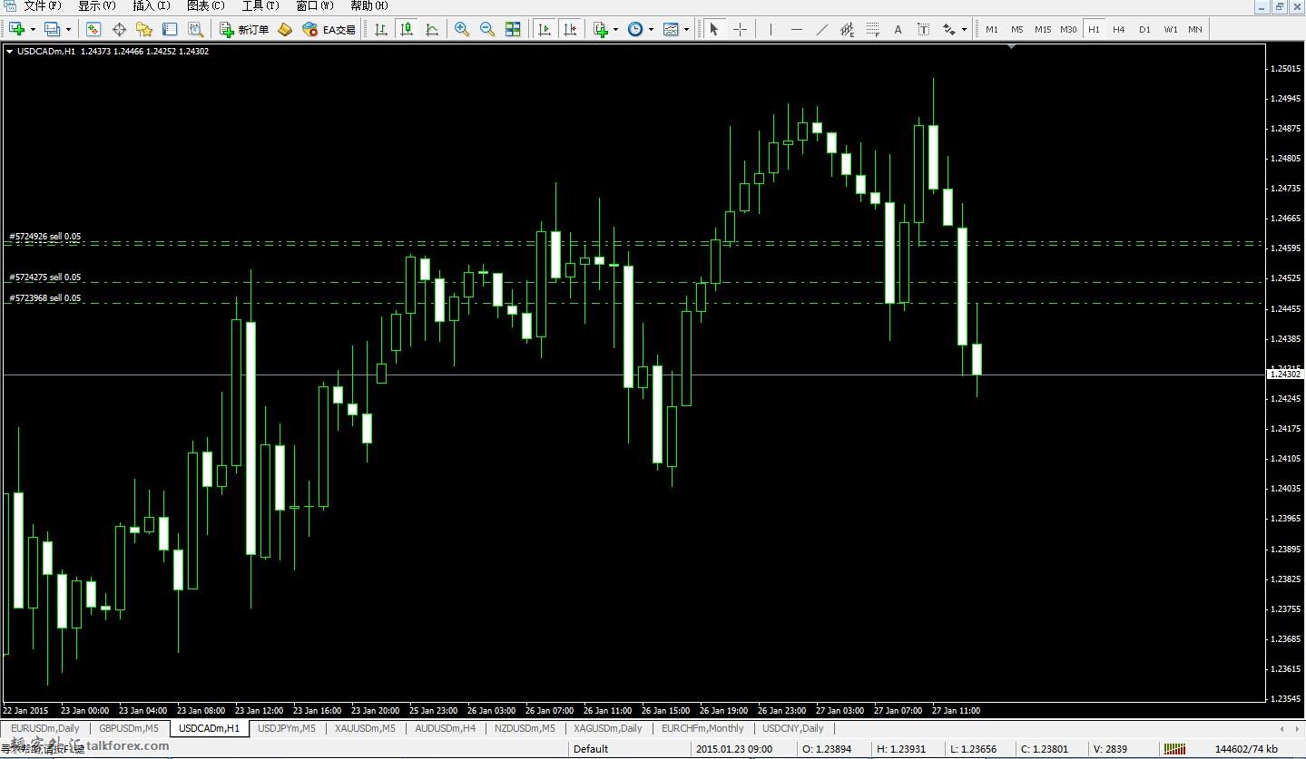Select the horizontal line tool
Image resolution: width=1306 pixels, height=759 pixels.
click(796, 29)
